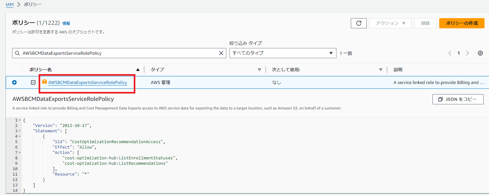Viewport: 489px width, 195px height.
Task: Open the 情報 info link
Action: click(x=66, y=23)
